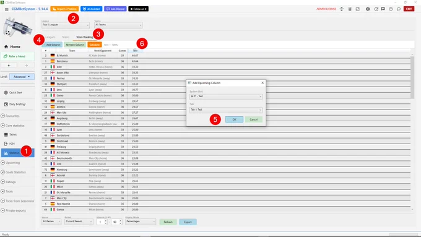421x237 pixels.
Task: Open the AI Assistant
Action: pyautogui.click(x=92, y=9)
